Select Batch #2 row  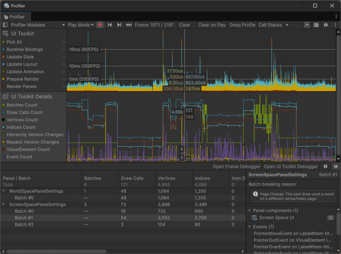(123, 224)
